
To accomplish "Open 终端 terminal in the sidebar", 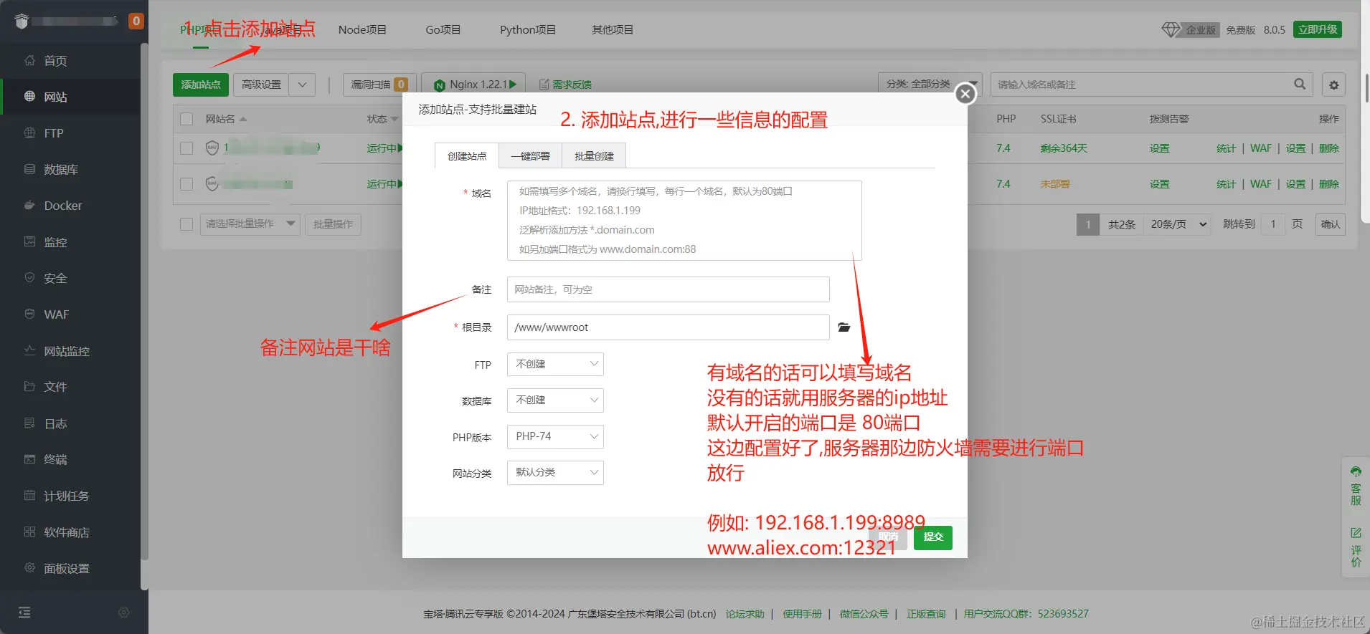I will 55,459.
